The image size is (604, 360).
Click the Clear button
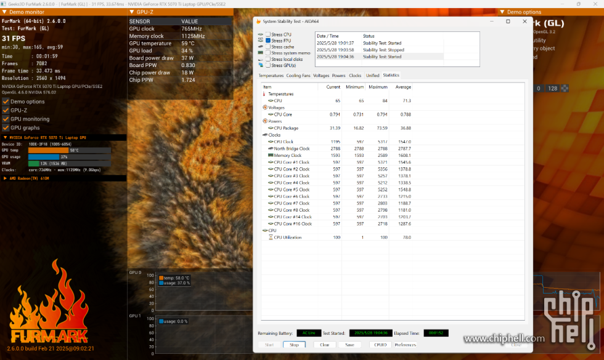pos(324,345)
